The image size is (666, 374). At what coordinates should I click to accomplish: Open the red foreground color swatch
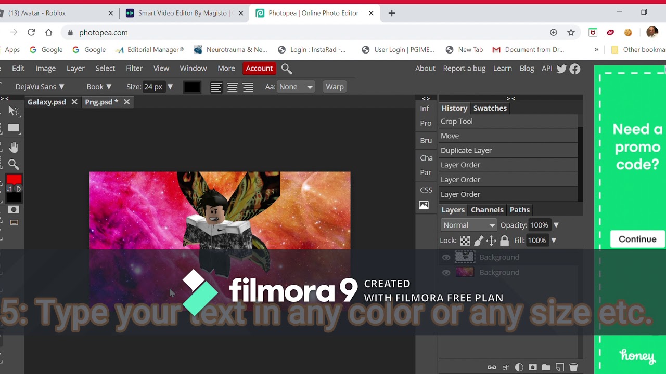14,179
